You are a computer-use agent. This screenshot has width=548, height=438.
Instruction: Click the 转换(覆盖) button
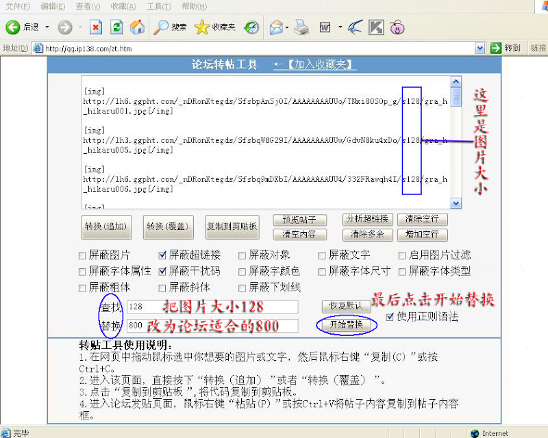(168, 227)
